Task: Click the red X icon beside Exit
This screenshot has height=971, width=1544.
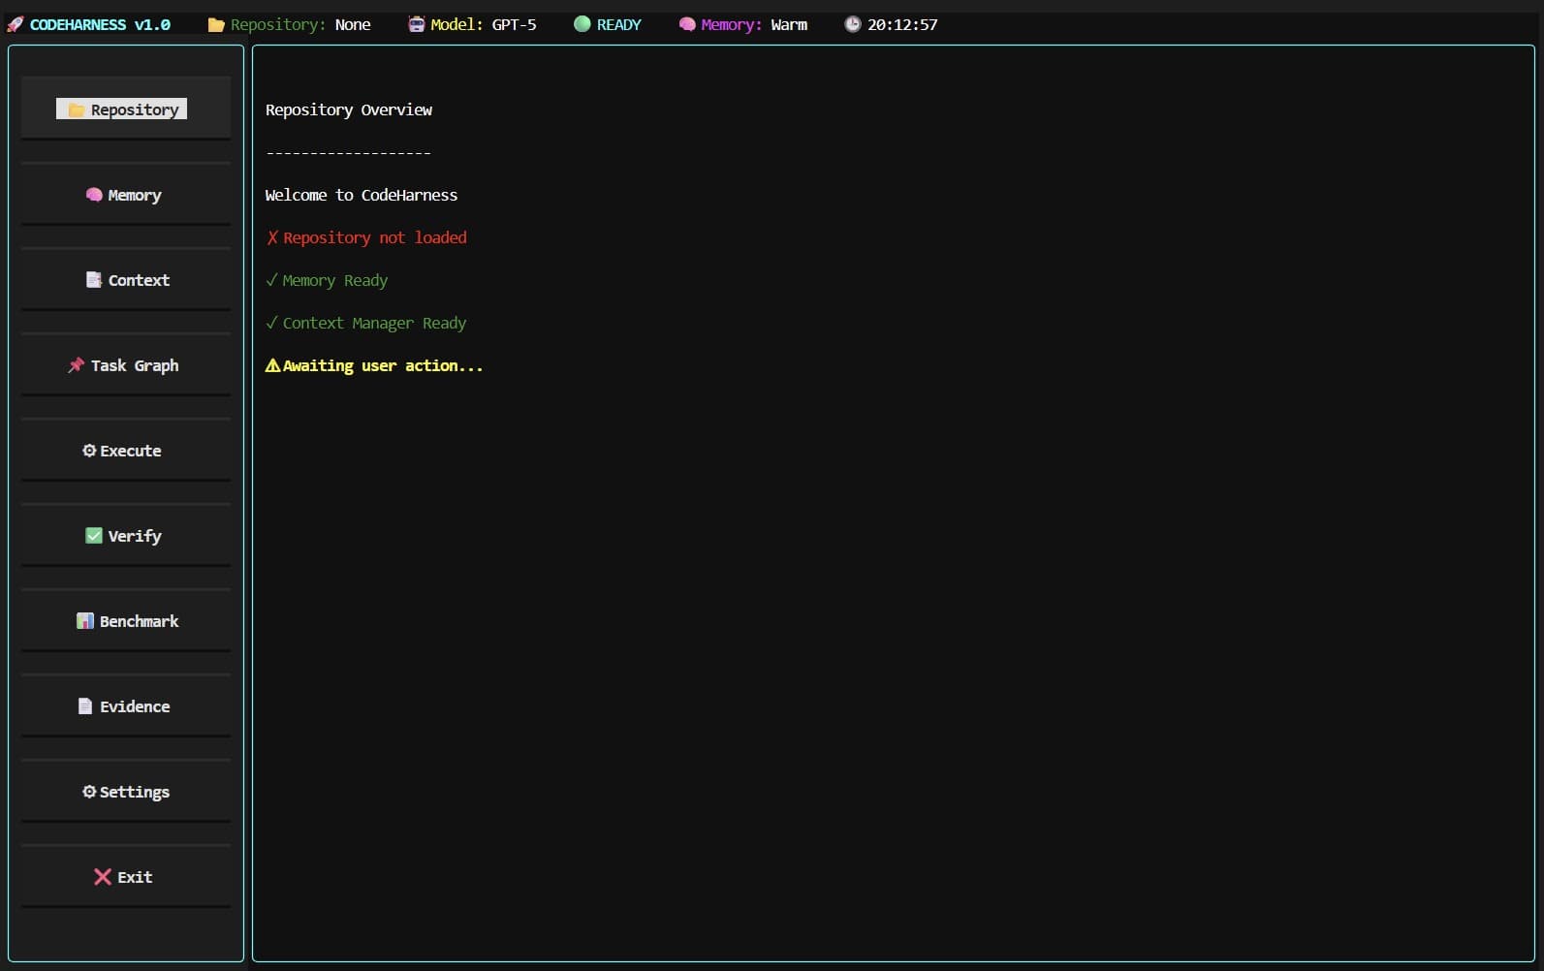Action: [103, 877]
